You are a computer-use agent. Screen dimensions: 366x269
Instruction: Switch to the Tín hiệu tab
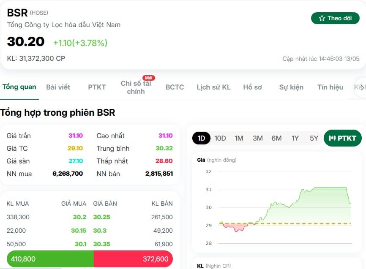330,87
